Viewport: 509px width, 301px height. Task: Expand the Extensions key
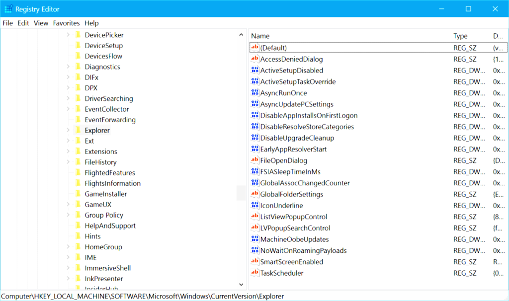[x=68, y=151]
